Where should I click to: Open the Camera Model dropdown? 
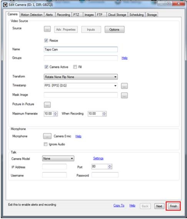pyautogui.click(x=58, y=158)
